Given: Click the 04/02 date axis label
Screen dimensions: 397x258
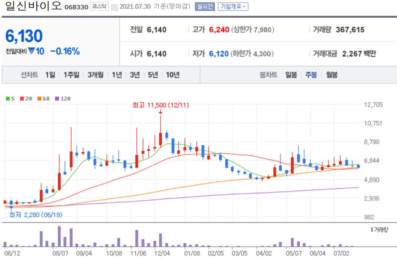Looking at the screenshot, I should click(x=264, y=253).
